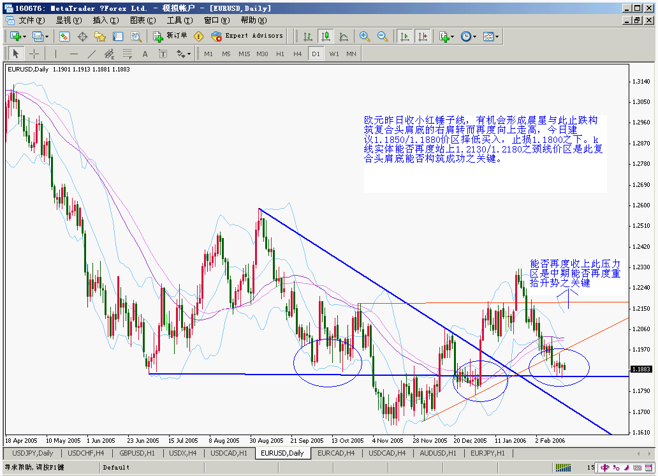The image size is (658, 476).
Task: Open the 图表 (C) menu
Action: pos(143,20)
